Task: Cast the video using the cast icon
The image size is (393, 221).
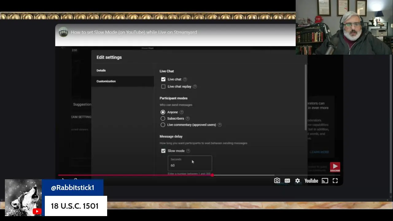Action: (325, 181)
